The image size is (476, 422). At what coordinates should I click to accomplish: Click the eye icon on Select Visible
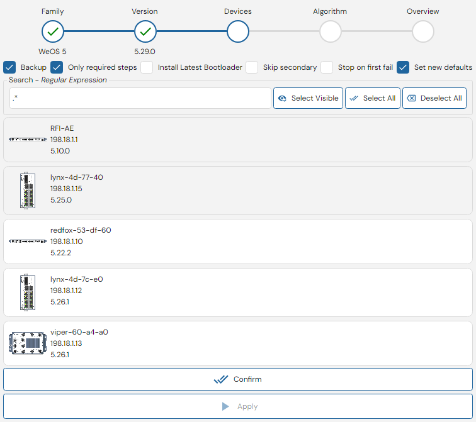(282, 98)
